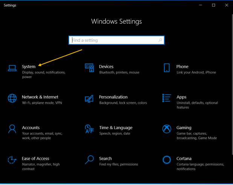Open the Apps settings label

click(x=181, y=97)
